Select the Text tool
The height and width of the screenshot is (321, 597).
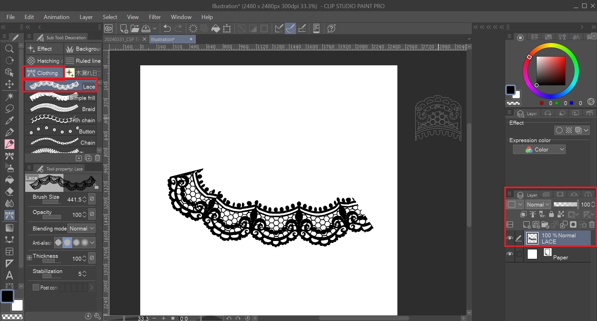[x=9, y=275]
